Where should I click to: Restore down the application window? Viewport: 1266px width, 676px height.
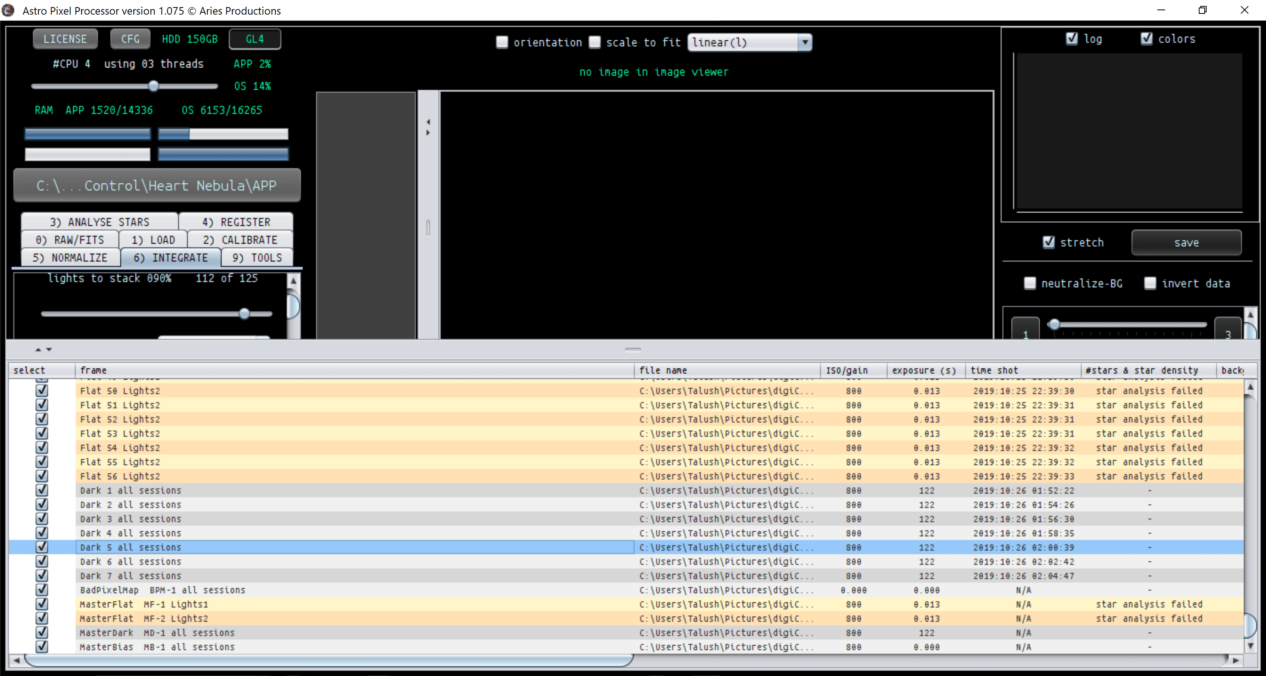click(1203, 10)
